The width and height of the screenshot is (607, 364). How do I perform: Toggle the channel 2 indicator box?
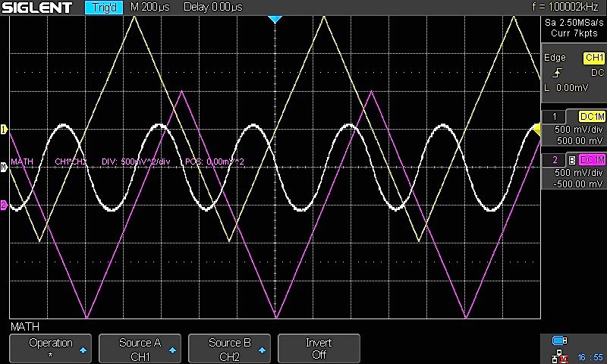pyautogui.click(x=555, y=160)
